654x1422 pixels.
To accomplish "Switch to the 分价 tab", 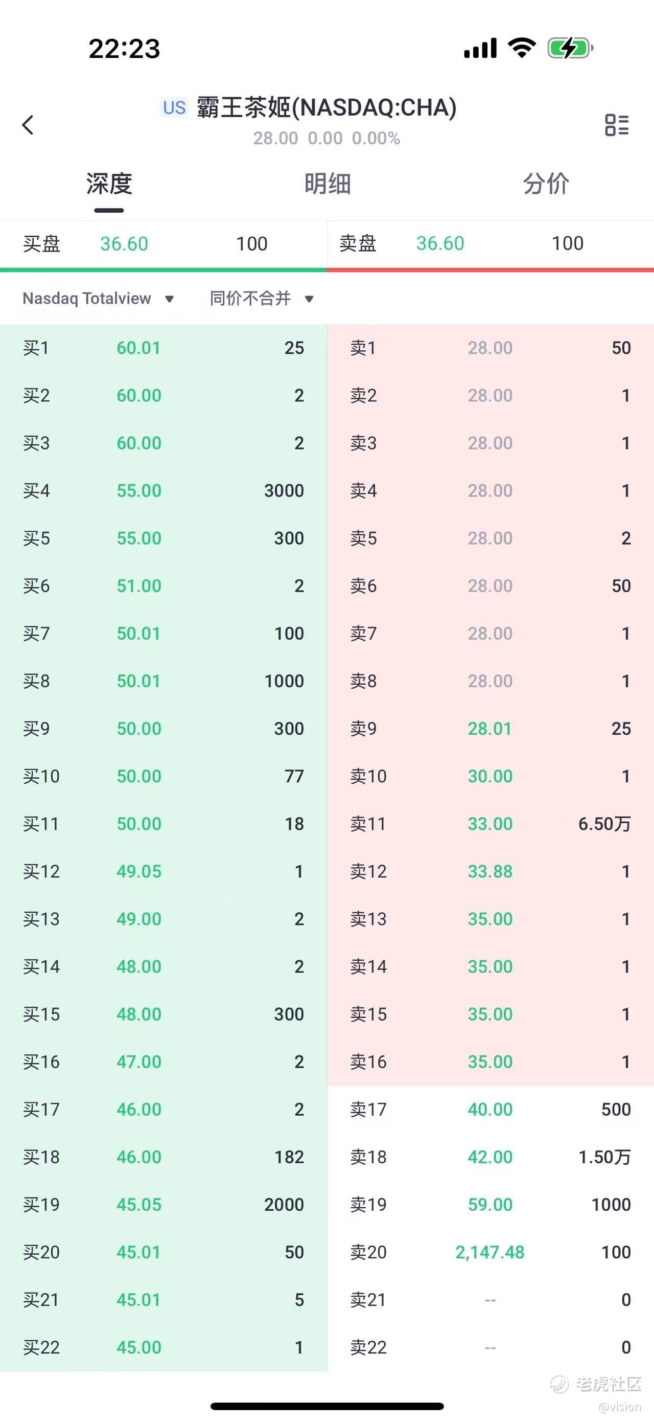I will point(545,184).
